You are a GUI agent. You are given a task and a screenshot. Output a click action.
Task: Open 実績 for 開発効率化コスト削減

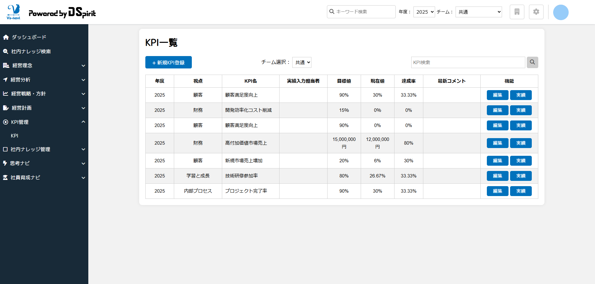coord(521,110)
